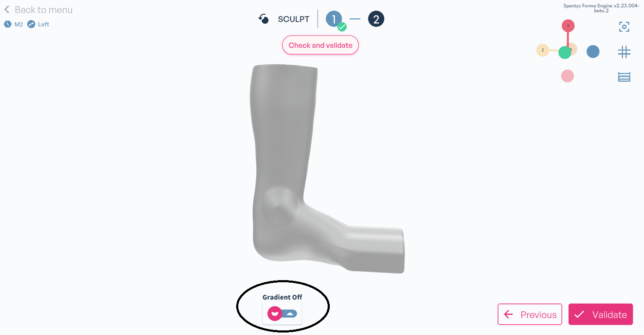Image resolution: width=644 pixels, height=335 pixels.
Task: Switch the Left side swap icon
Action: click(31, 24)
